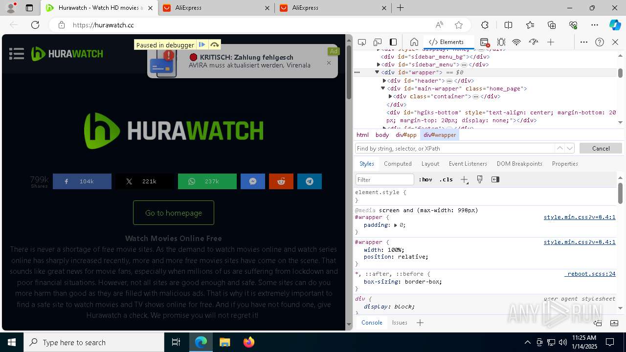626x352 pixels.
Task: Switch to the Properties tab
Action: click(x=565, y=164)
